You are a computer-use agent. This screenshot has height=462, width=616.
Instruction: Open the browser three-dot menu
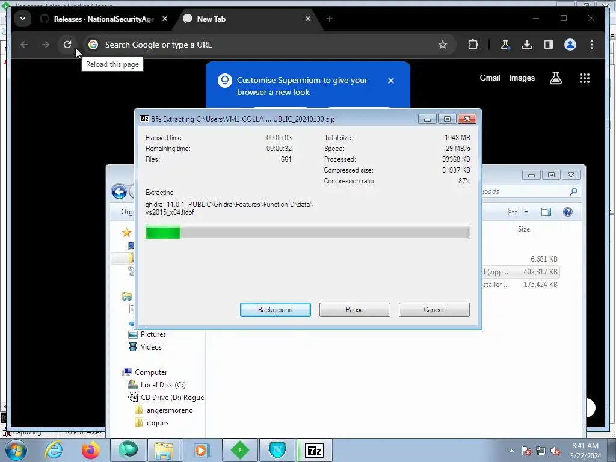[592, 45]
